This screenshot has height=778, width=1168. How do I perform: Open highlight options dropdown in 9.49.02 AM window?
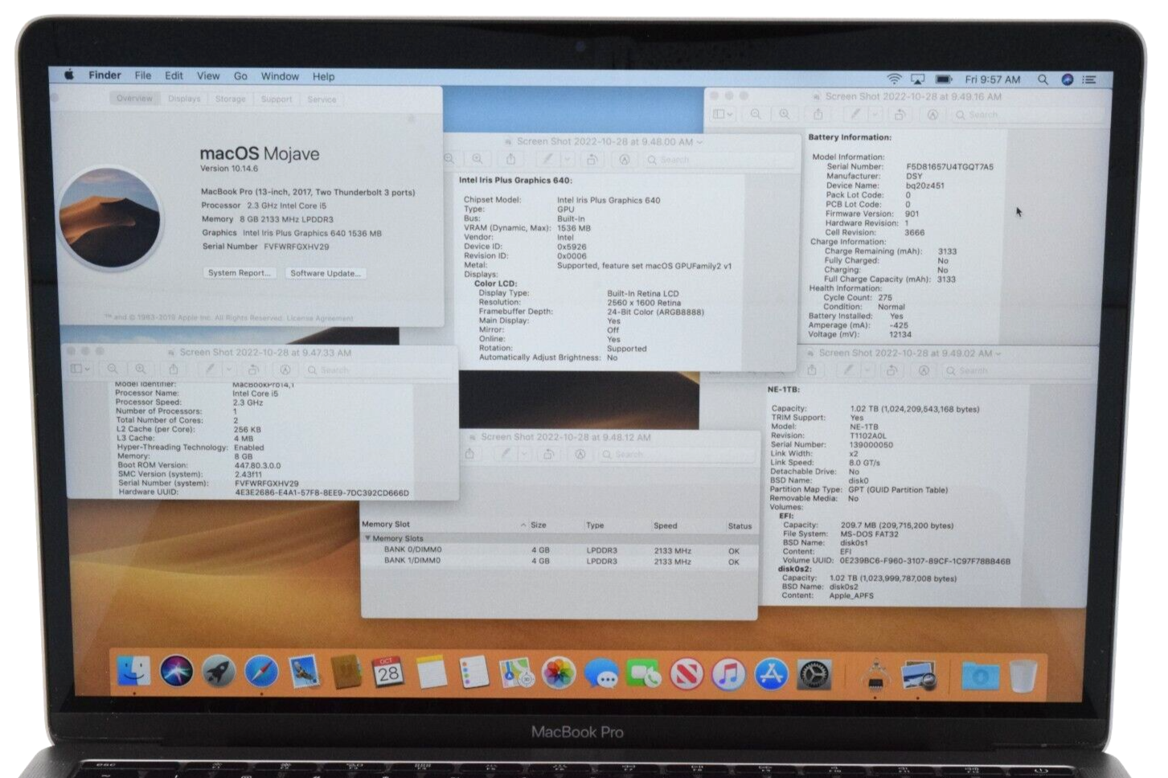(x=867, y=371)
